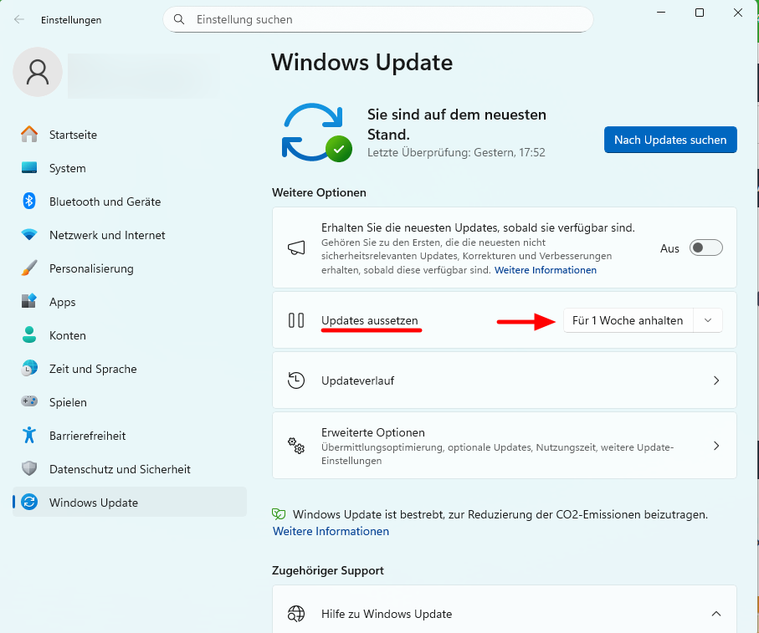Click the globe help icon at Hilfe
The image size is (759, 633).
296,614
